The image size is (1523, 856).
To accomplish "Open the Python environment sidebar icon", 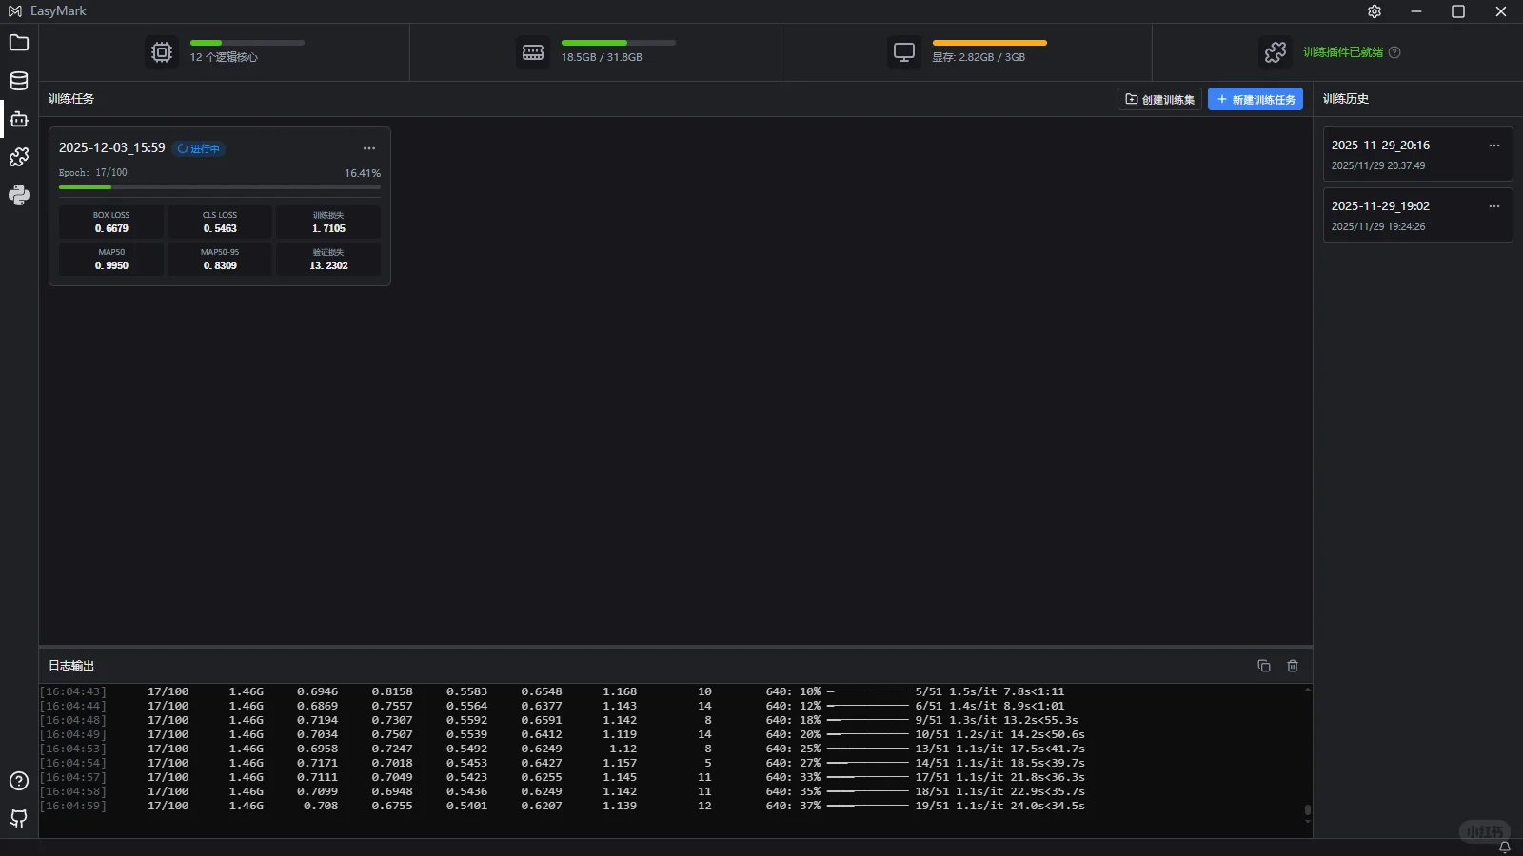I will 19,195.
